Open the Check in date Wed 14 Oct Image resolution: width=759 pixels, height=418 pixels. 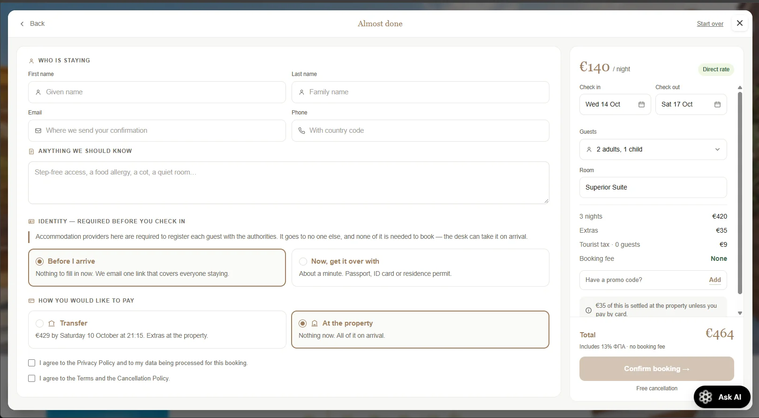click(615, 104)
